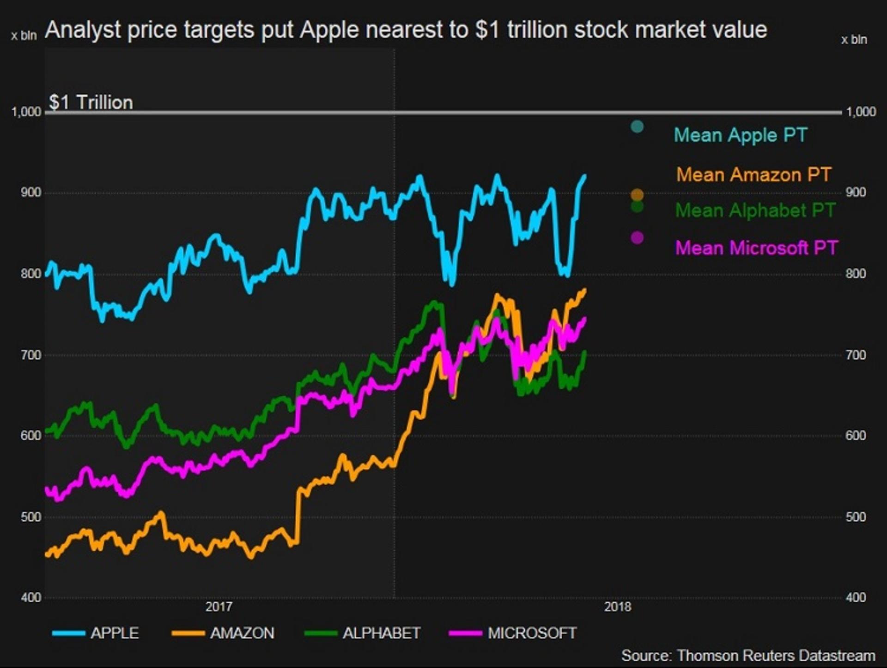Click the AMAZON legend label
887x668 pixels.
242,633
